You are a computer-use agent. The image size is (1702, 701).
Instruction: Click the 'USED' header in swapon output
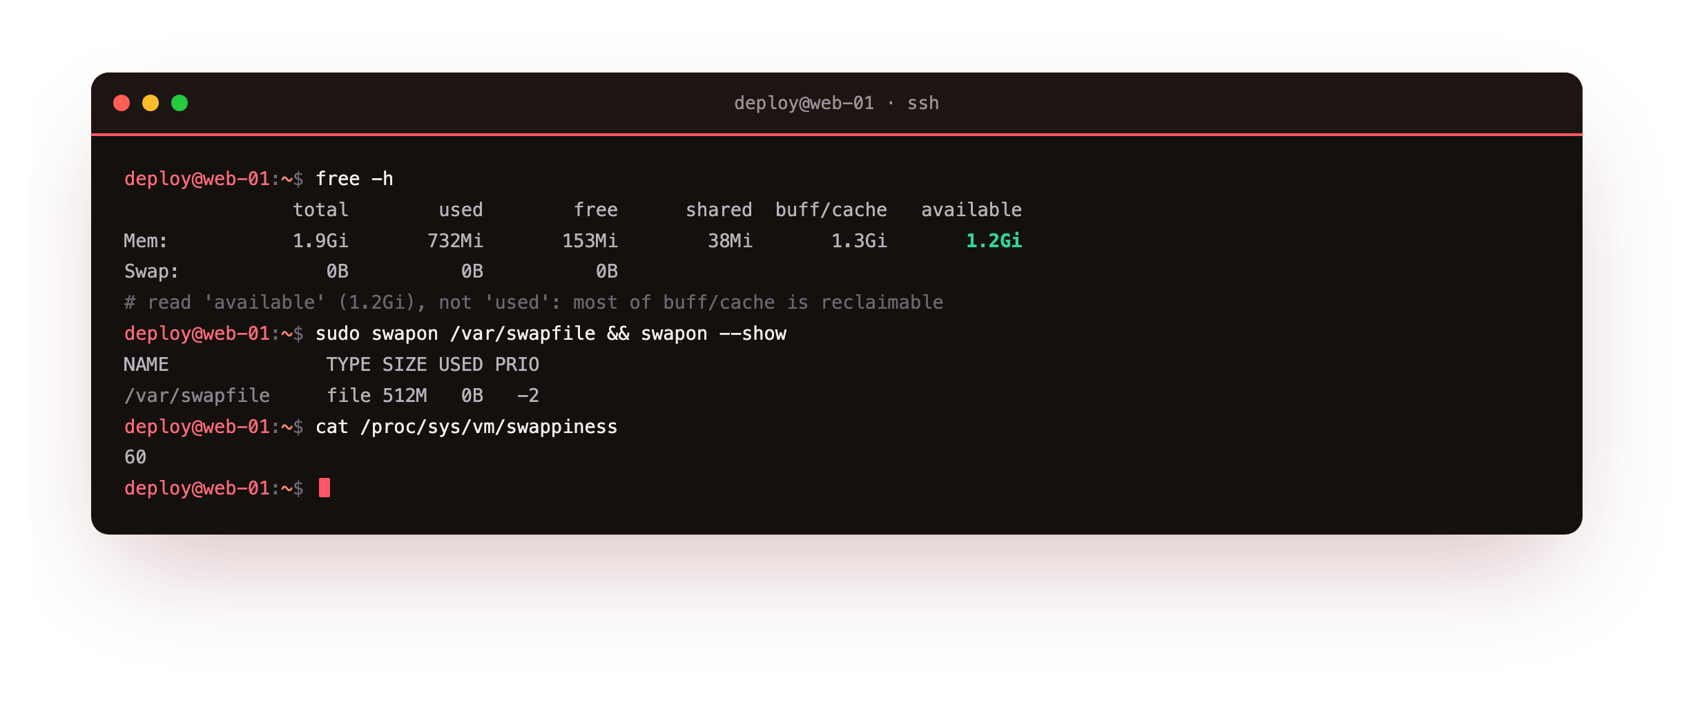tap(461, 364)
